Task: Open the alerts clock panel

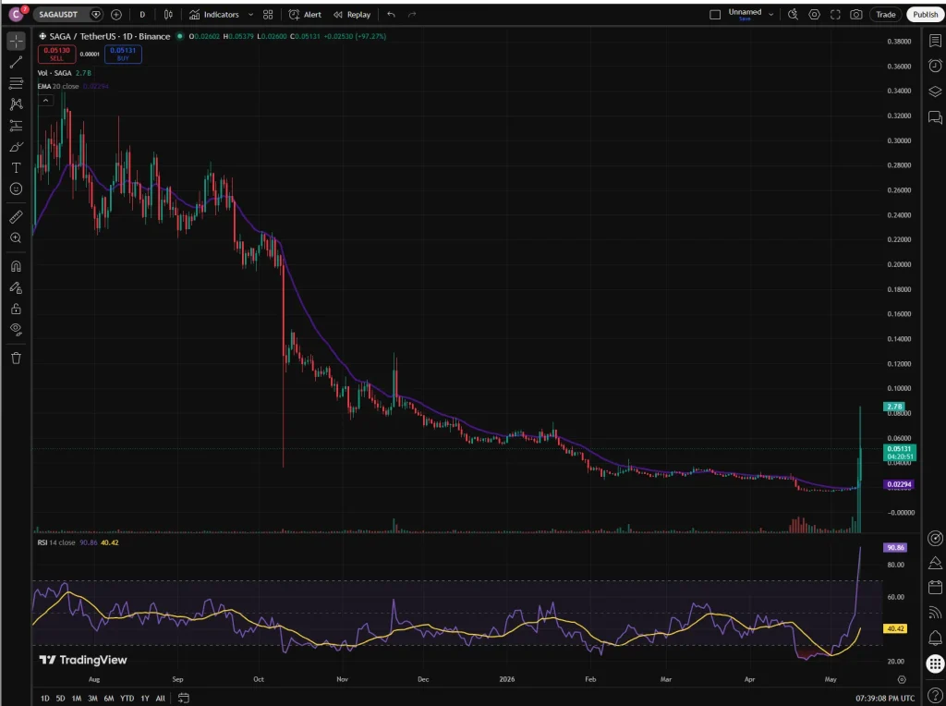Action: pyautogui.click(x=935, y=66)
